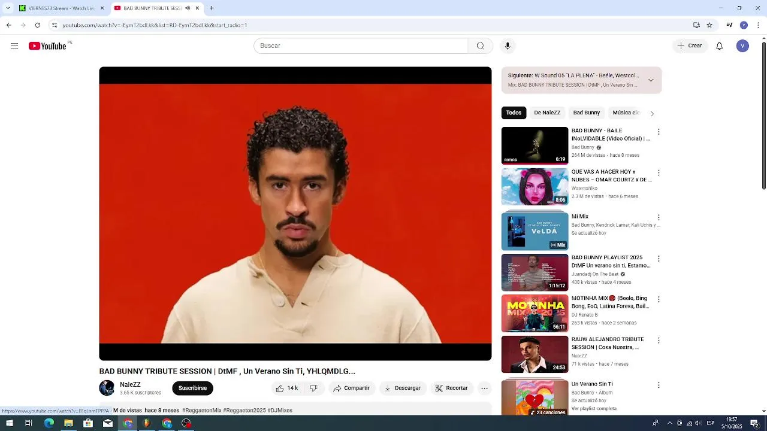This screenshot has height=431, width=767.
Task: Open options for BAD BUNNY PLAYLIST 2025
Action: coord(659,259)
